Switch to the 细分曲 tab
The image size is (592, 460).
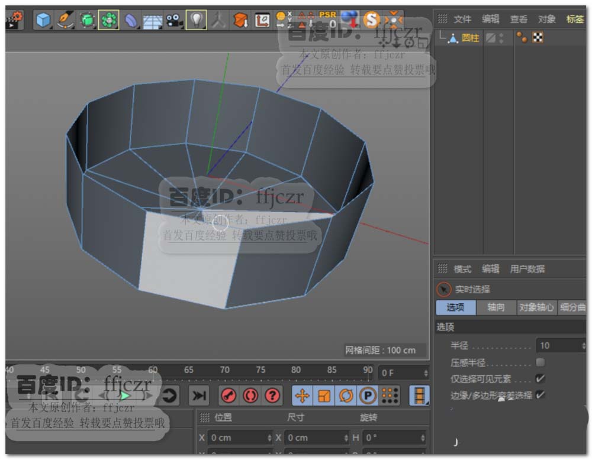pyautogui.click(x=572, y=307)
